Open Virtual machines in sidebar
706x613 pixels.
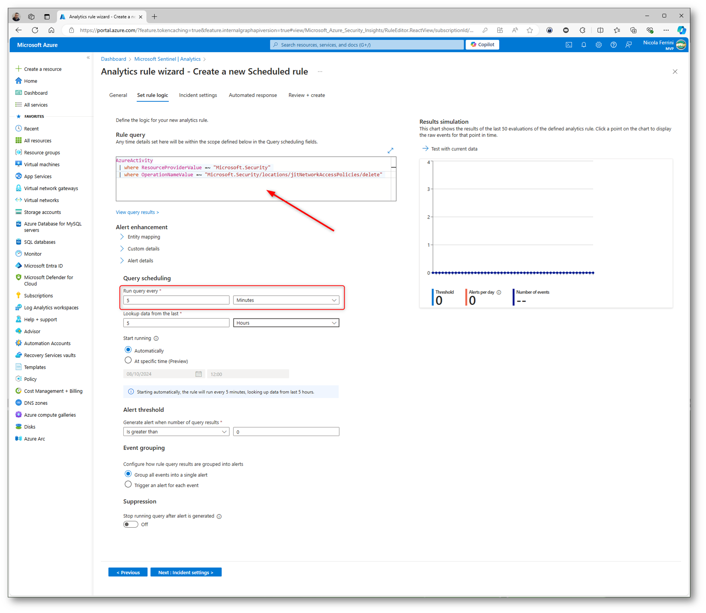coord(42,164)
